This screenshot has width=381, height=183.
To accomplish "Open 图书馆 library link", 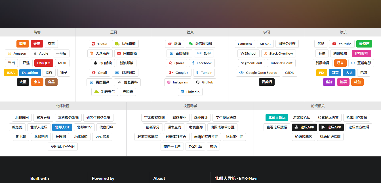I will pos(21,137).
